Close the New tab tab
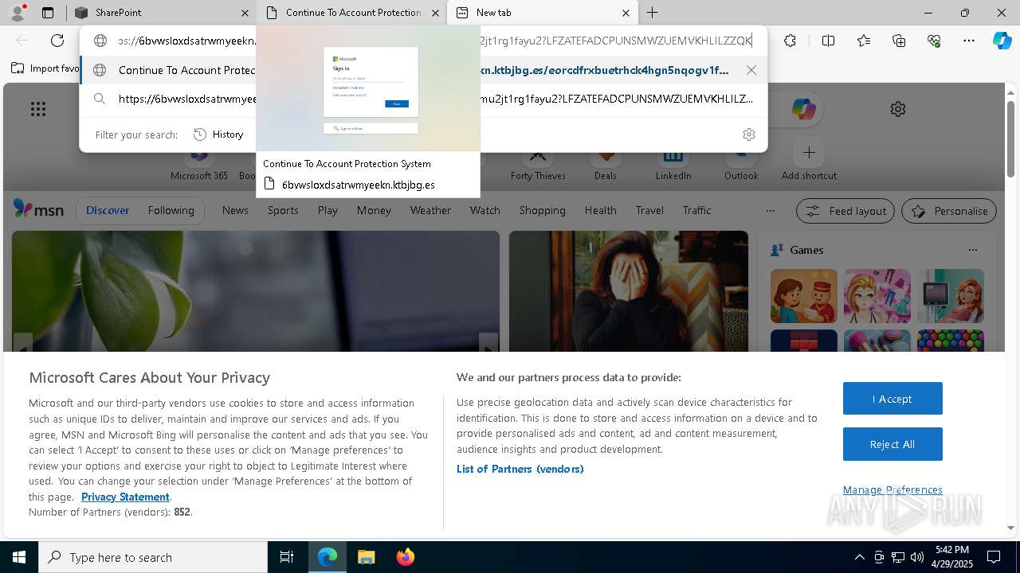The image size is (1020, 573). (626, 13)
